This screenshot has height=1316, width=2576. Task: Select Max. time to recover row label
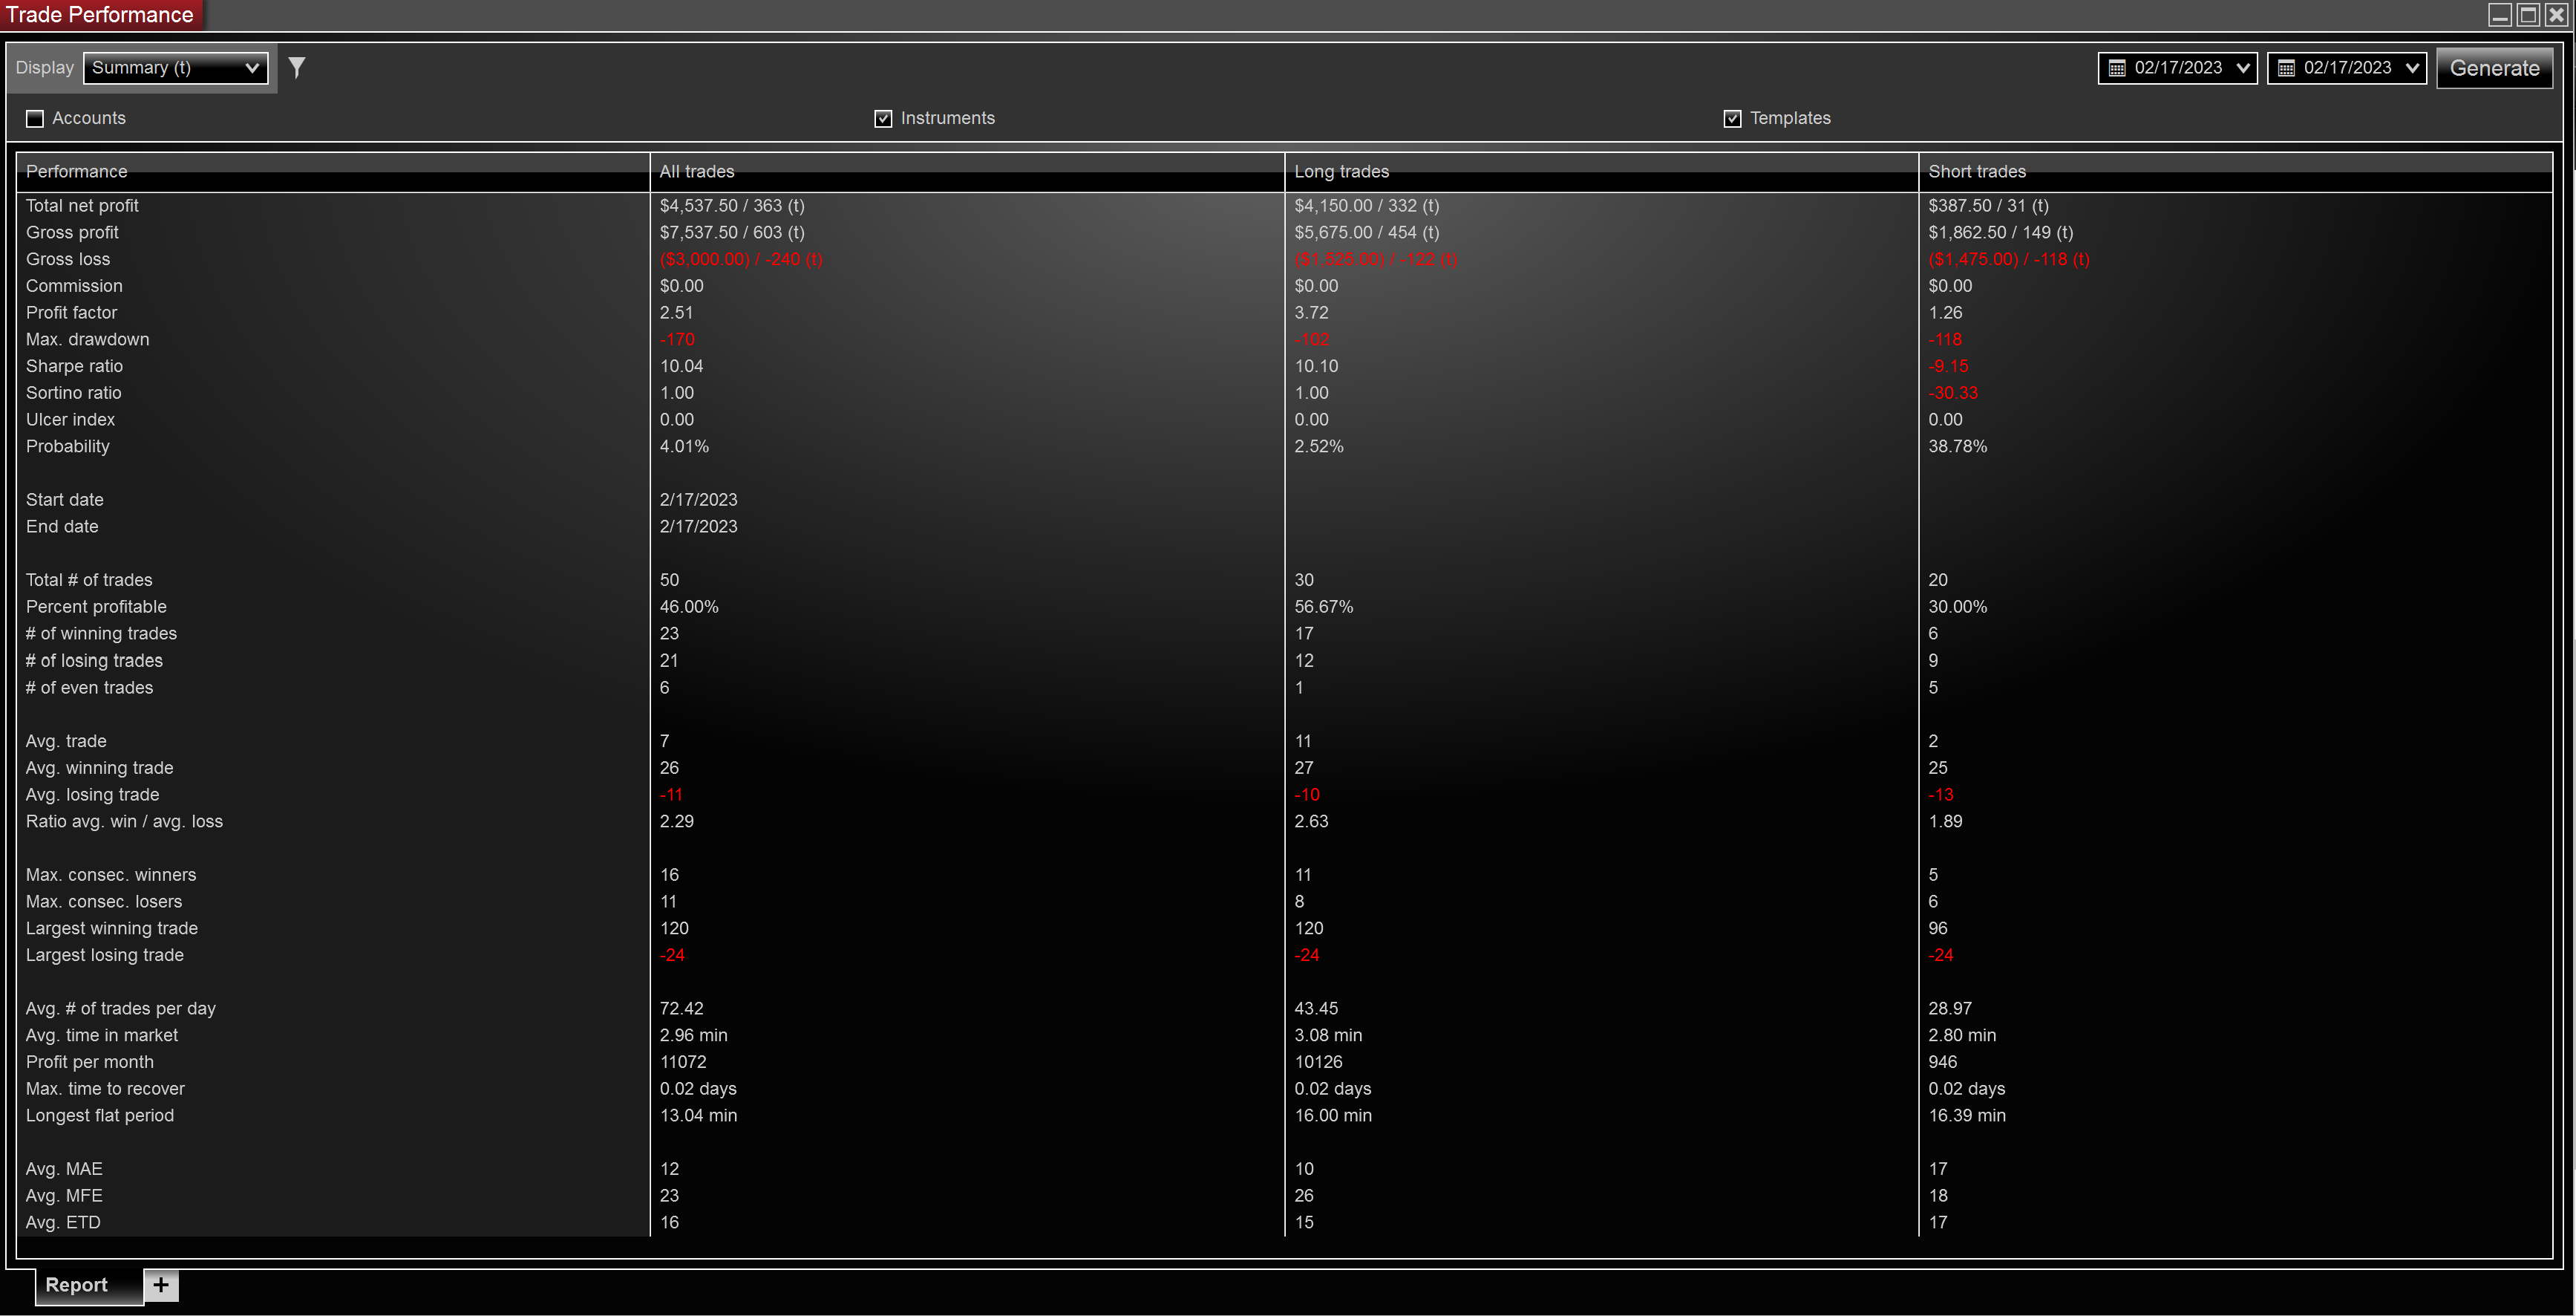105,1088
